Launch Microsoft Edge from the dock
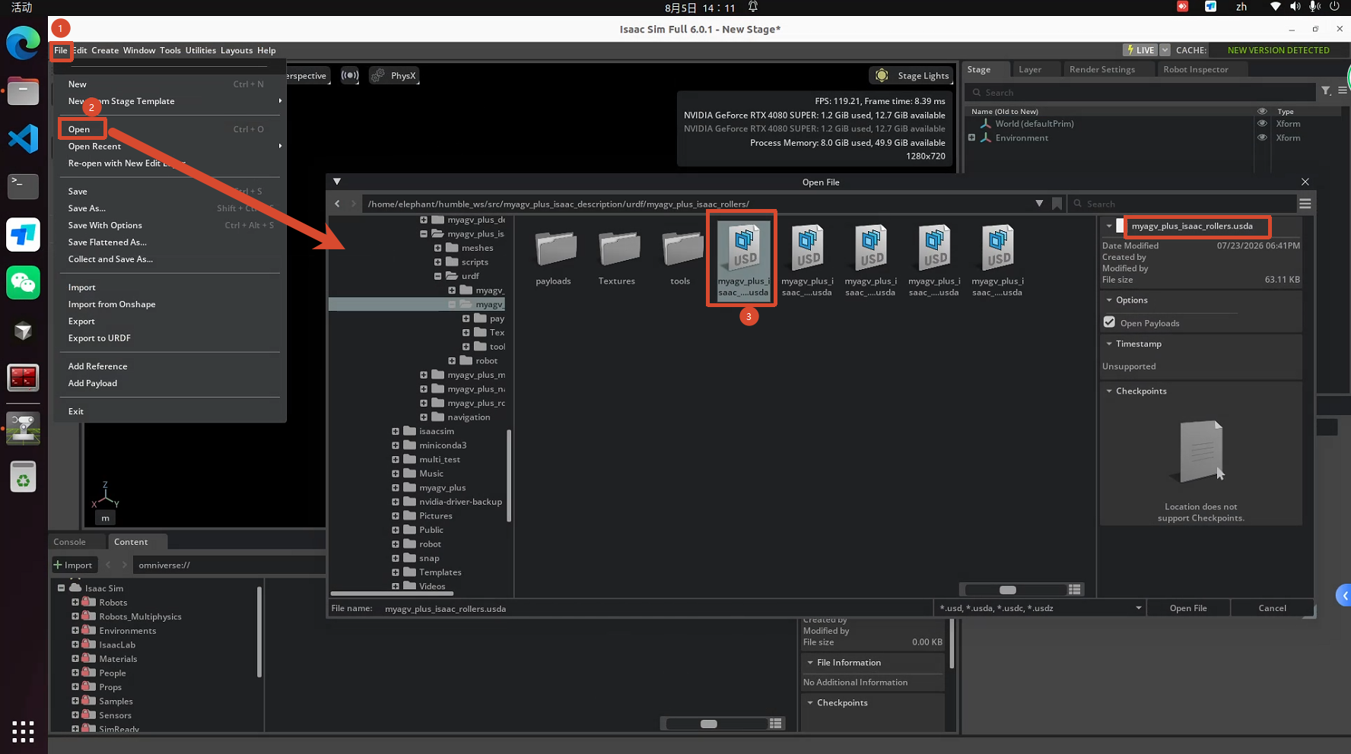Image resolution: width=1351 pixels, height=754 pixels. click(23, 43)
